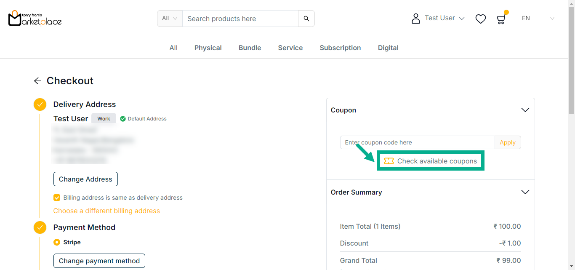This screenshot has width=575, height=270.
Task: Click the Default Address green check icon
Action: pyautogui.click(x=123, y=119)
